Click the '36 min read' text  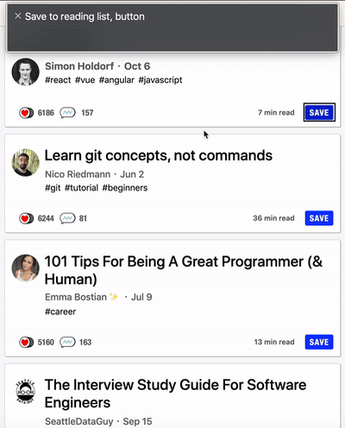pyautogui.click(x=273, y=218)
